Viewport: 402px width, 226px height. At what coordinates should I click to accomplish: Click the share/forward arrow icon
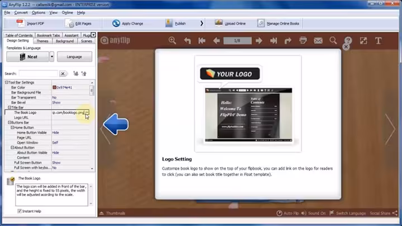(288, 41)
